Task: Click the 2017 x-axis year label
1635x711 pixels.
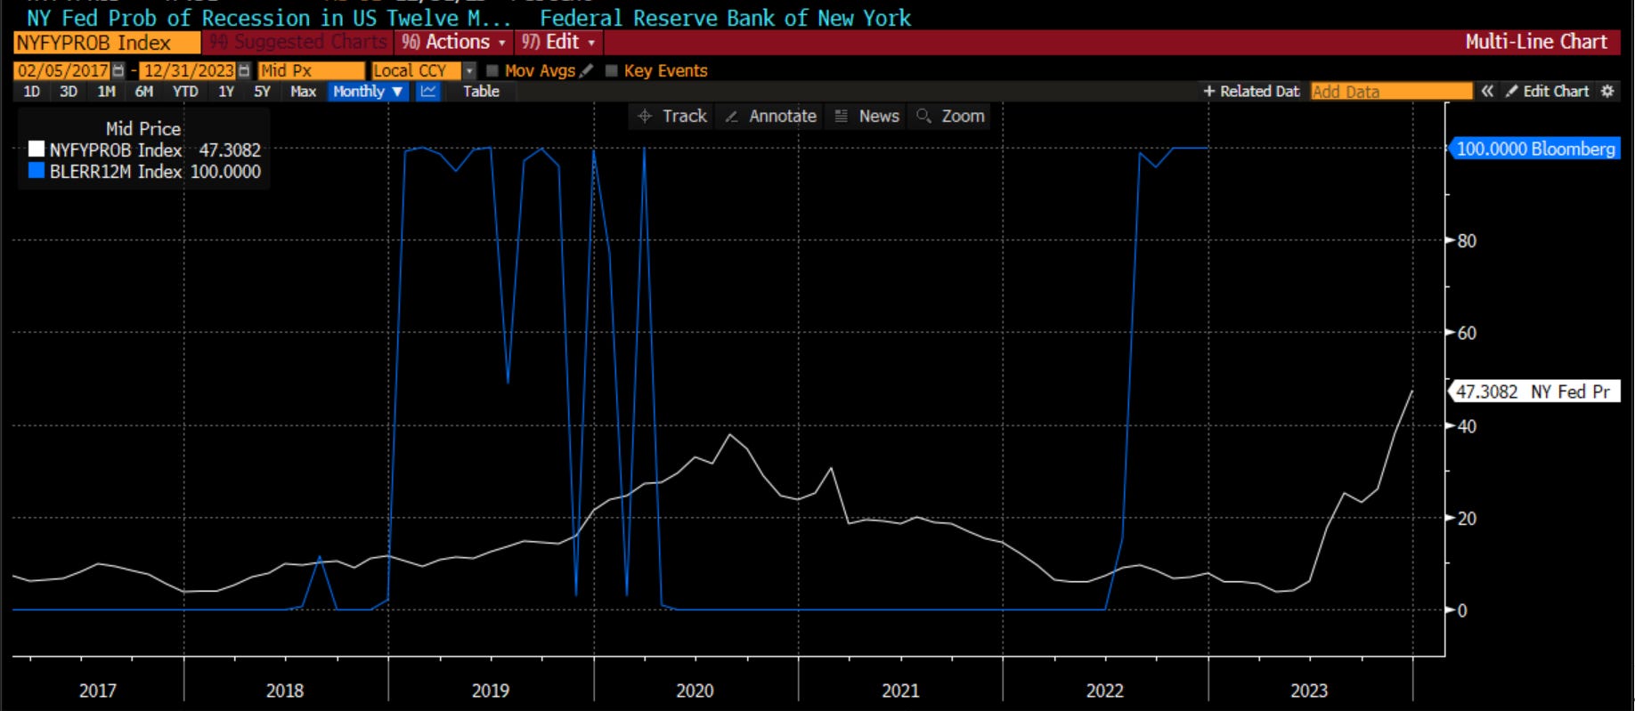Action: [x=98, y=691]
